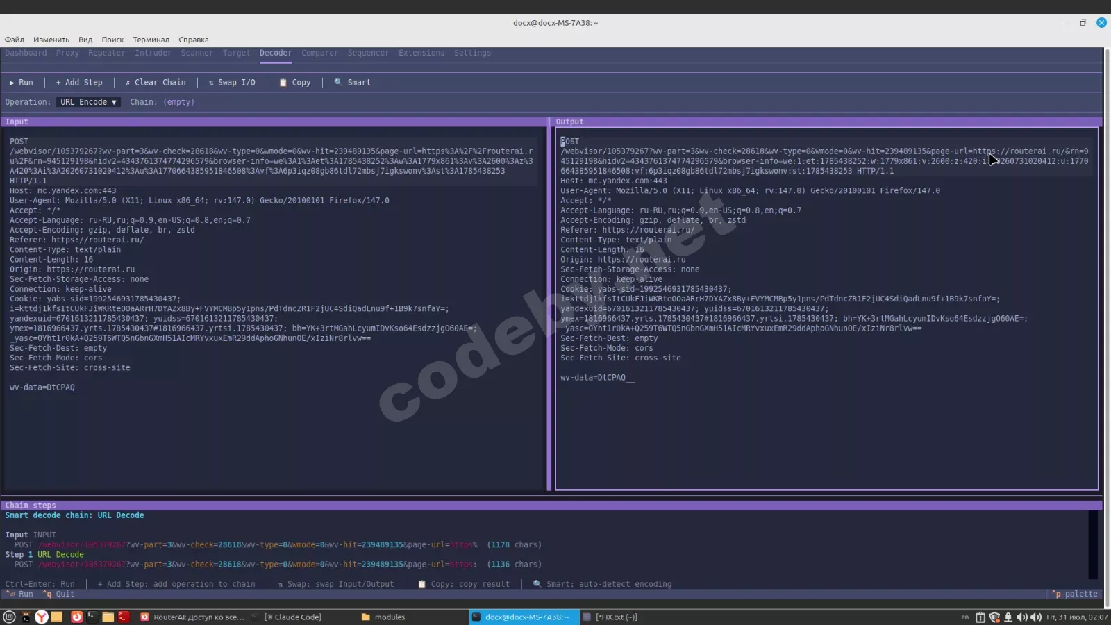Image resolution: width=1111 pixels, height=625 pixels.
Task: Click the notification bell tray icon
Action: click(1008, 617)
